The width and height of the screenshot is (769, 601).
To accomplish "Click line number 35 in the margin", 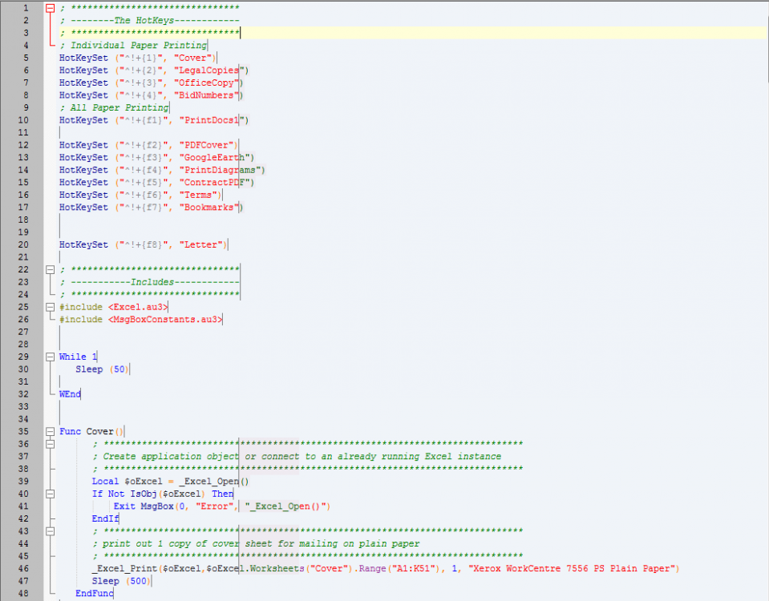I will point(23,431).
